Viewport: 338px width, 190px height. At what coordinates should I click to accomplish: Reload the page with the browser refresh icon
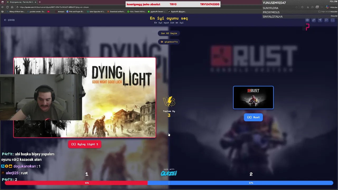pos(7,7)
